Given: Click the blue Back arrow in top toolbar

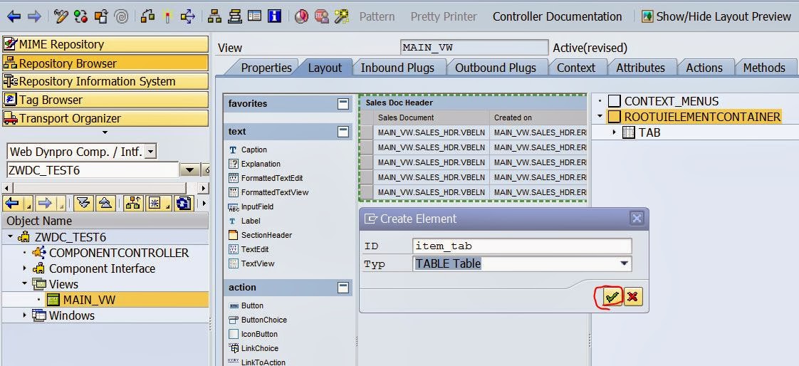Looking at the screenshot, I should (14, 17).
